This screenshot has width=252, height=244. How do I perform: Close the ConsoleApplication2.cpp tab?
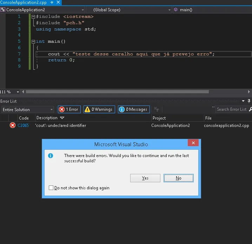[x=58, y=2]
